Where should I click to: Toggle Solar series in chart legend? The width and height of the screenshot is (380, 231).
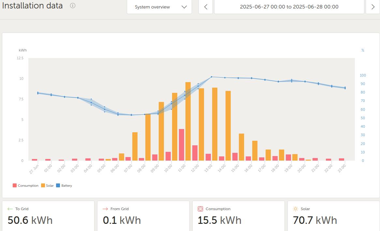click(x=47, y=185)
